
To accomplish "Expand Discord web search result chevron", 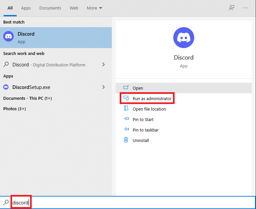I will 103,65.
